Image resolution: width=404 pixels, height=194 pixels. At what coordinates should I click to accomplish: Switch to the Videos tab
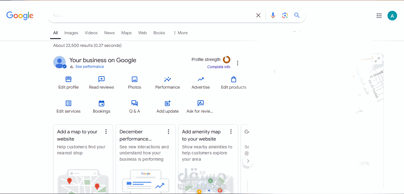pyautogui.click(x=91, y=33)
